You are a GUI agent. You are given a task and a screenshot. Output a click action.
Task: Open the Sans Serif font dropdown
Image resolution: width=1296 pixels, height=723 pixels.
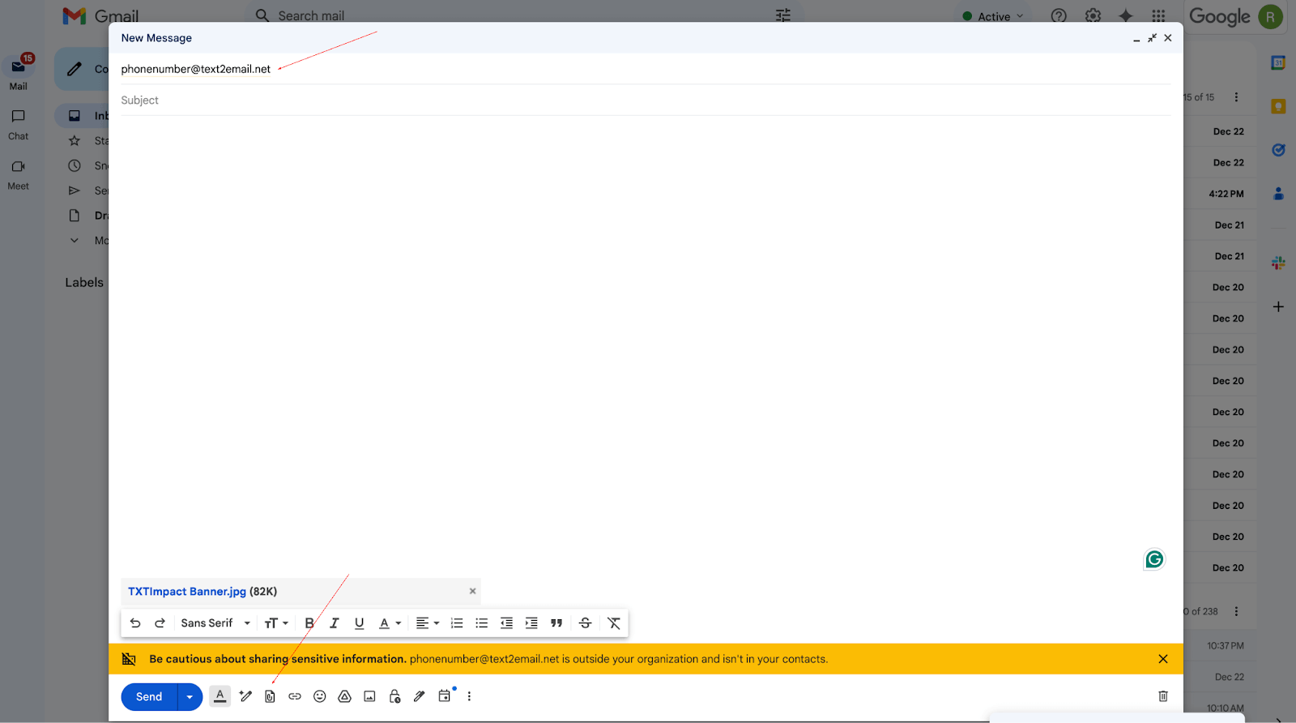pyautogui.click(x=215, y=623)
